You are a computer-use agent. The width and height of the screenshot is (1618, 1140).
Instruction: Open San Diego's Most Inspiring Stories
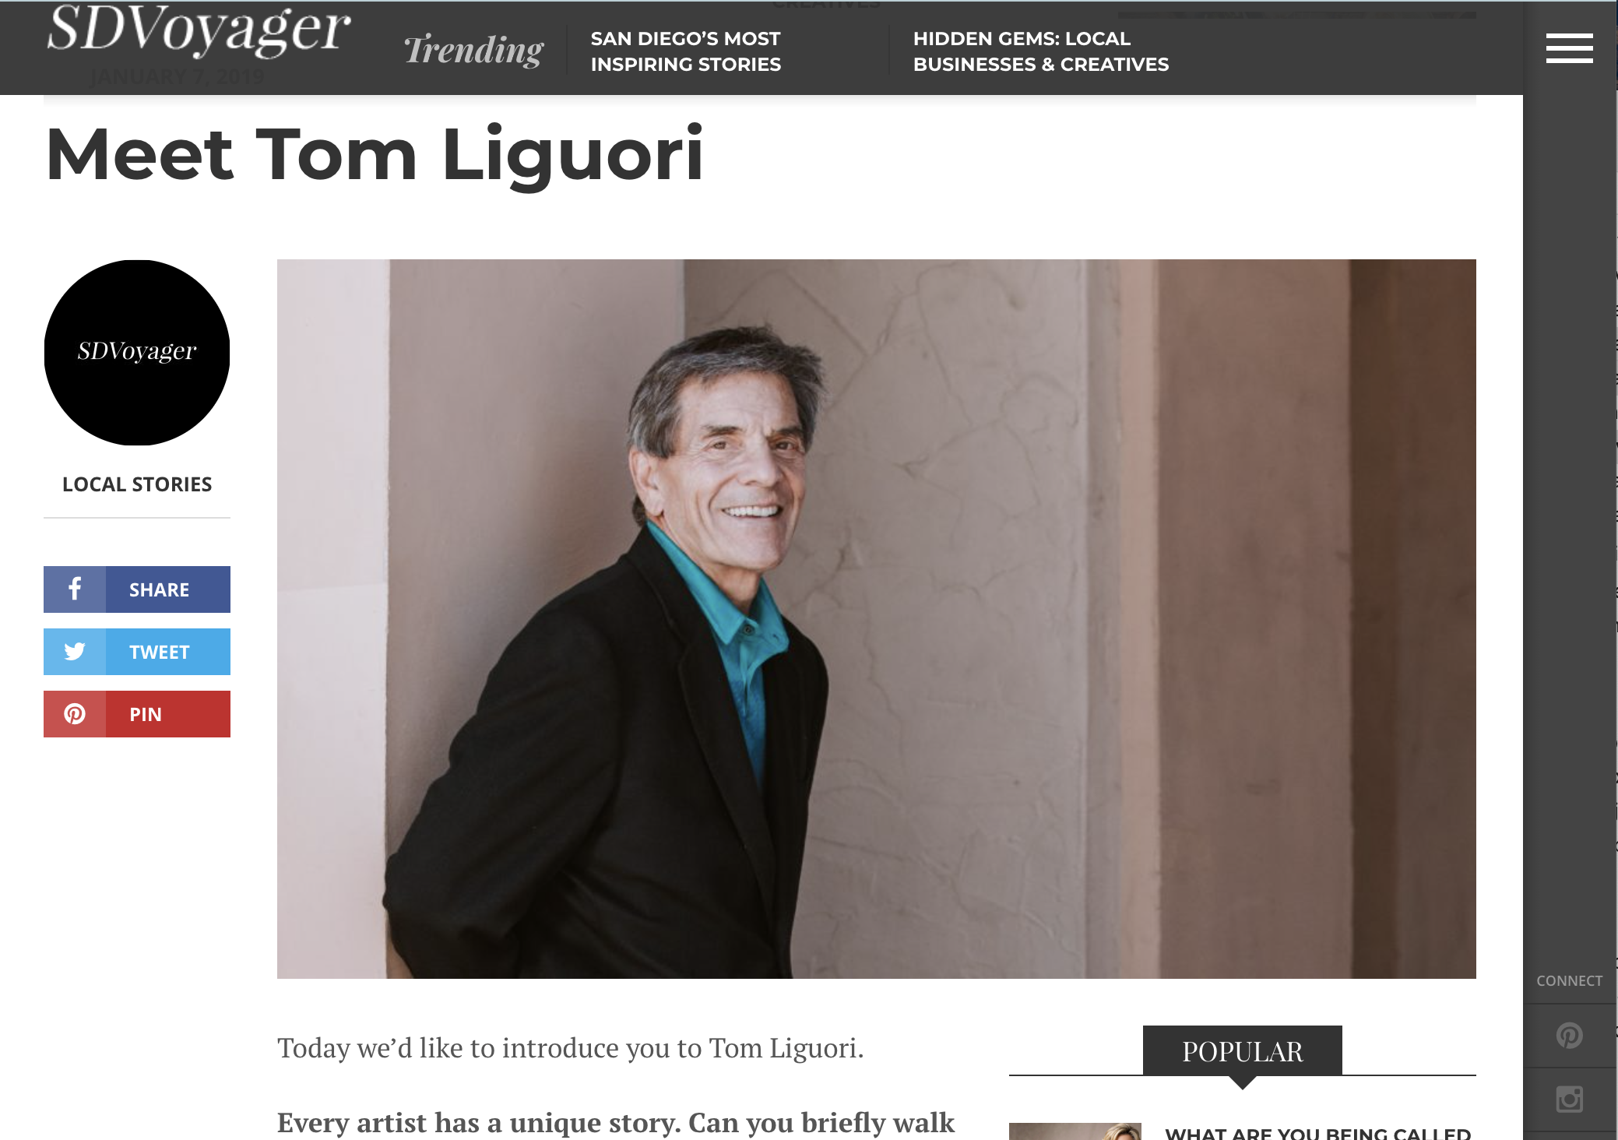pyautogui.click(x=685, y=51)
